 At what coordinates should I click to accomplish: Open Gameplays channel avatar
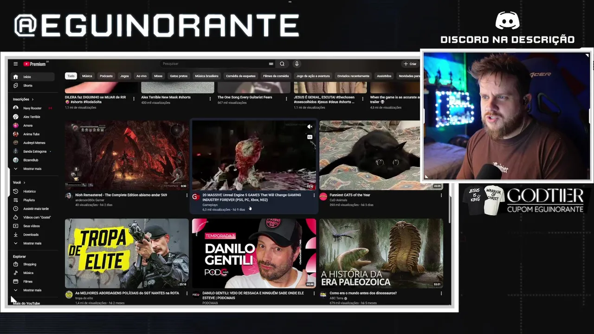pos(196,197)
